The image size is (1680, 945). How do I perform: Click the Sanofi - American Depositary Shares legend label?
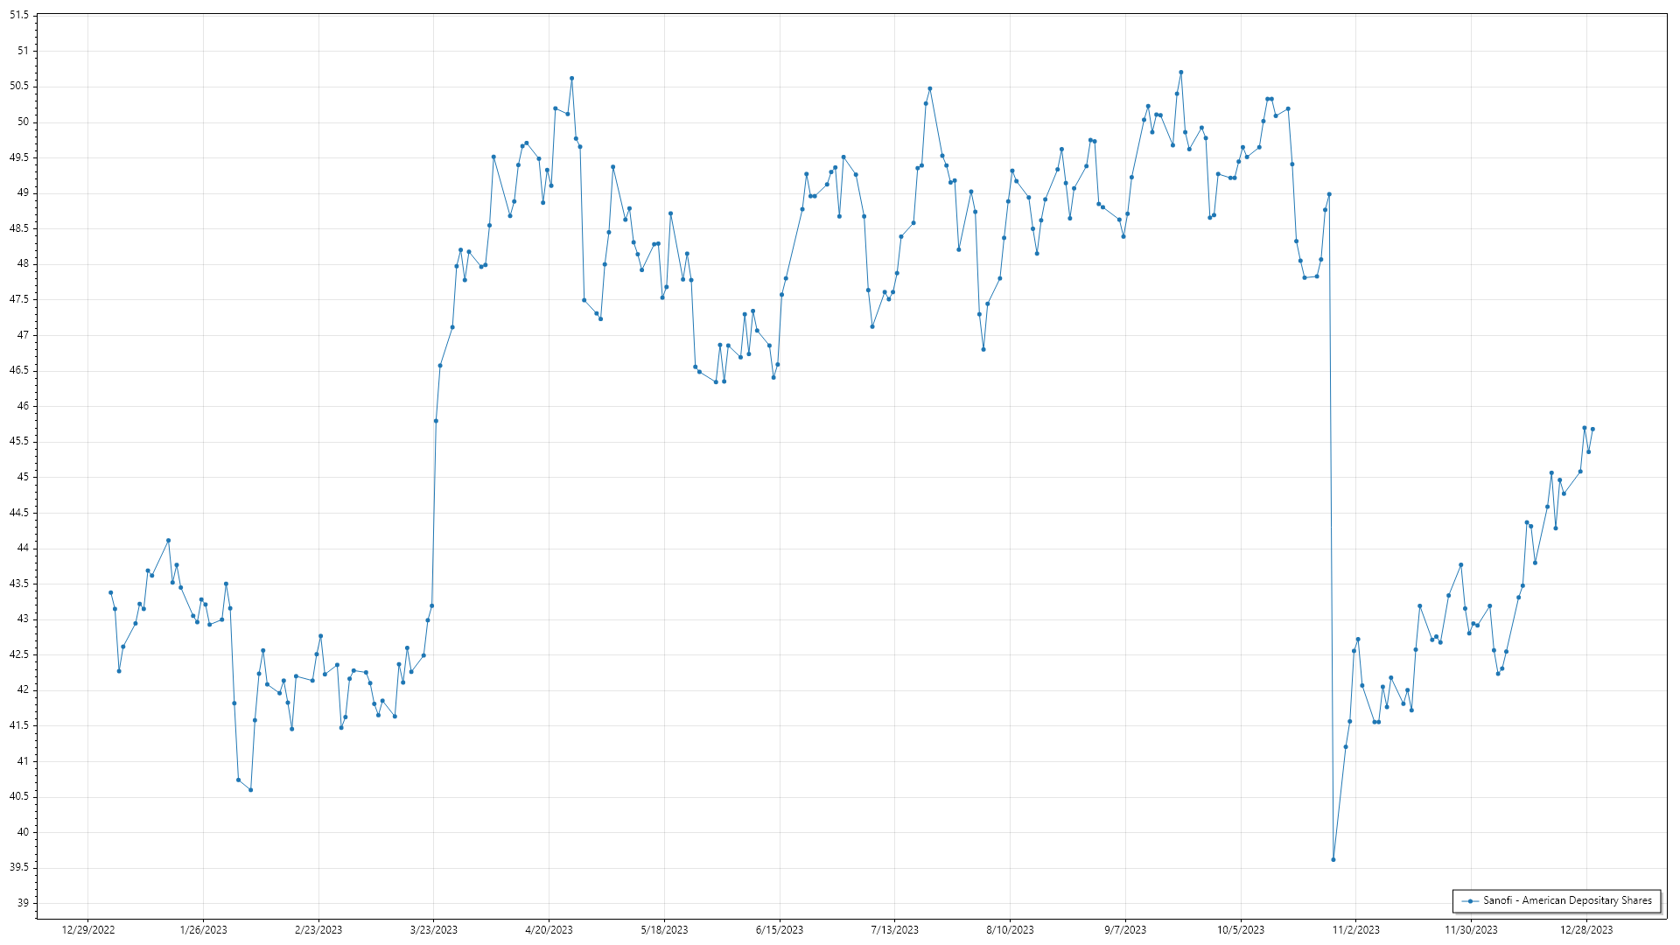pos(1567,900)
